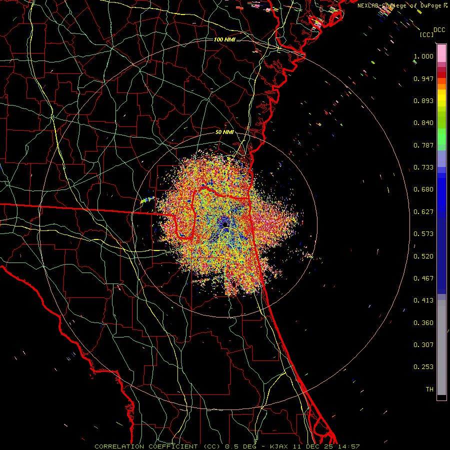Click the 0.360 scale value
This screenshot has height=450, width=450.
(423, 323)
